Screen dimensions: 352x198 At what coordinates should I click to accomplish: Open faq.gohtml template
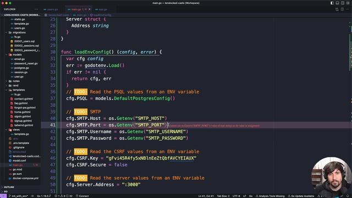(x=21, y=103)
